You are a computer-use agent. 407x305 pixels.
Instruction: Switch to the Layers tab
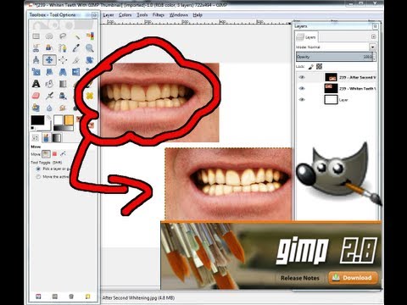coord(307,37)
